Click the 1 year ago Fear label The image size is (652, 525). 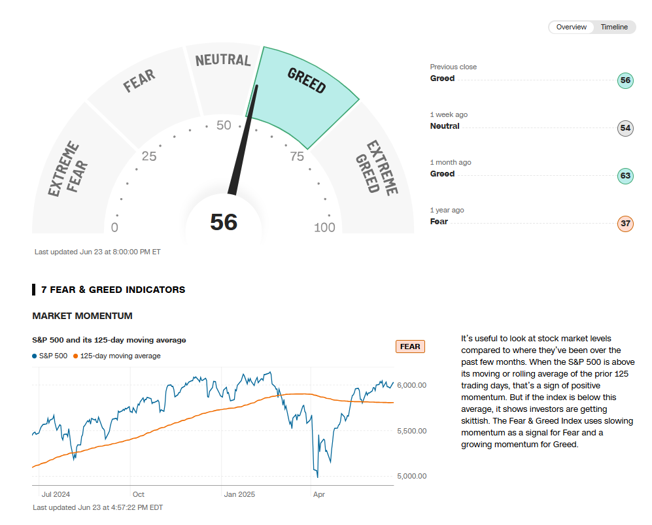pos(439,222)
